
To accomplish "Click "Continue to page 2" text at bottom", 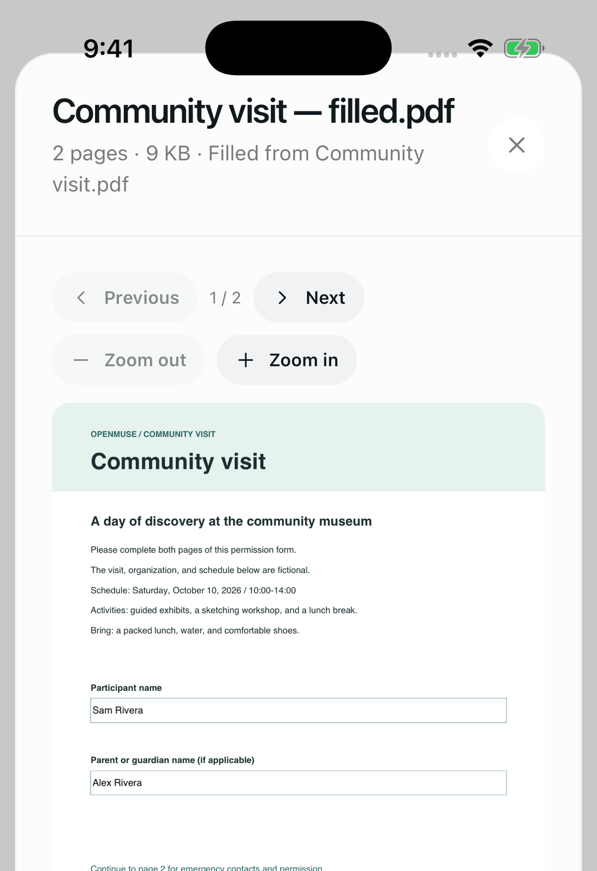I will click(x=206, y=868).
